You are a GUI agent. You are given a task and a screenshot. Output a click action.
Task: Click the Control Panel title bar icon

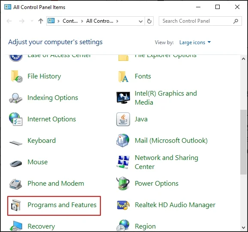(x=8, y=7)
